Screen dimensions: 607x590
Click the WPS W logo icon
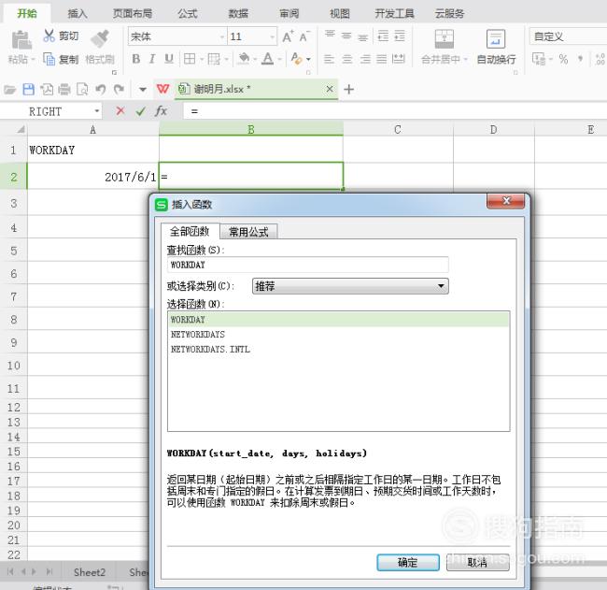point(163,89)
